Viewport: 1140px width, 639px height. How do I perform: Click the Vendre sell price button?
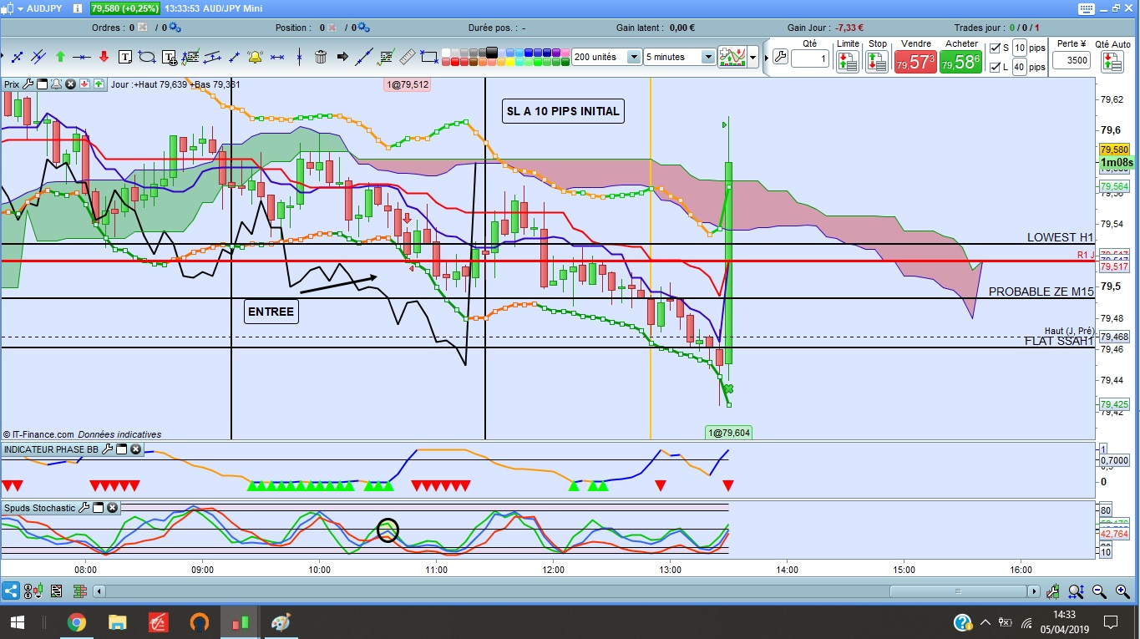click(x=915, y=63)
